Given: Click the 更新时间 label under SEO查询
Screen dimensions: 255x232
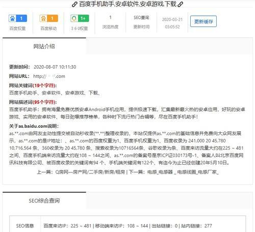Looking at the screenshot, I should tap(141, 27).
